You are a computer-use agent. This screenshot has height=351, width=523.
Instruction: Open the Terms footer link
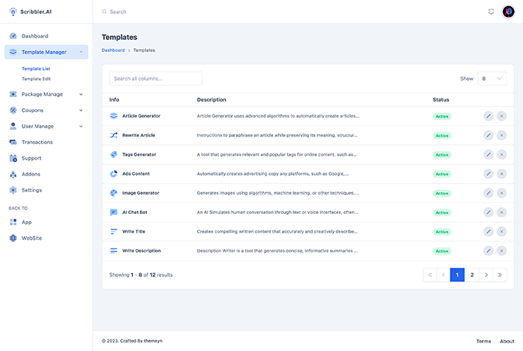click(x=483, y=341)
